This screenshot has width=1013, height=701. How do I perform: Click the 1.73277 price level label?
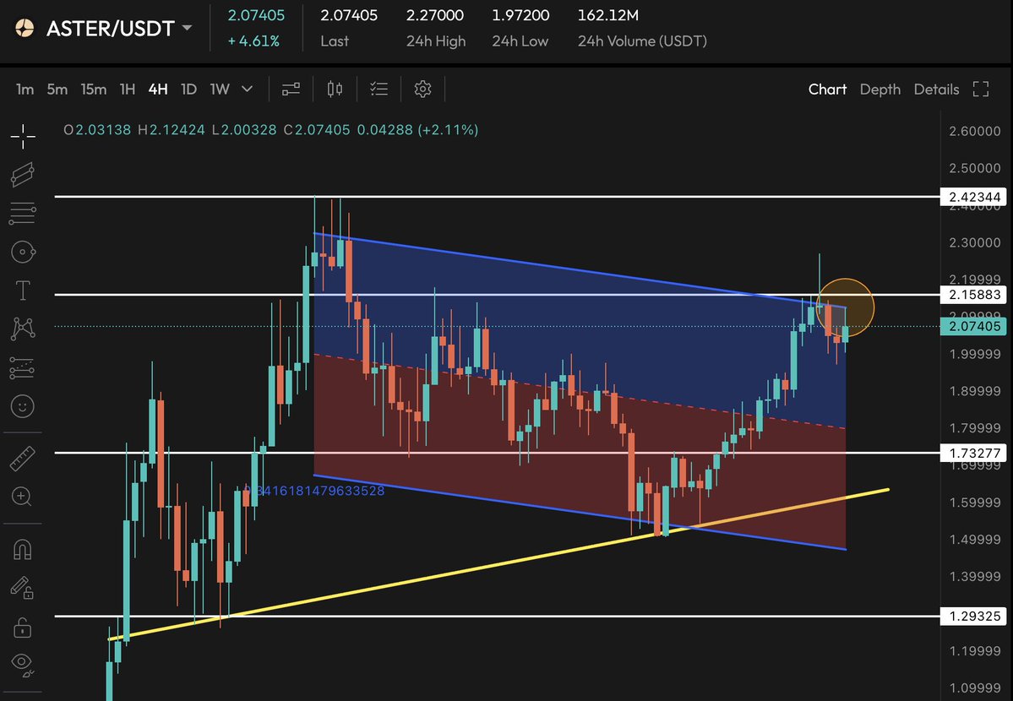[973, 453]
